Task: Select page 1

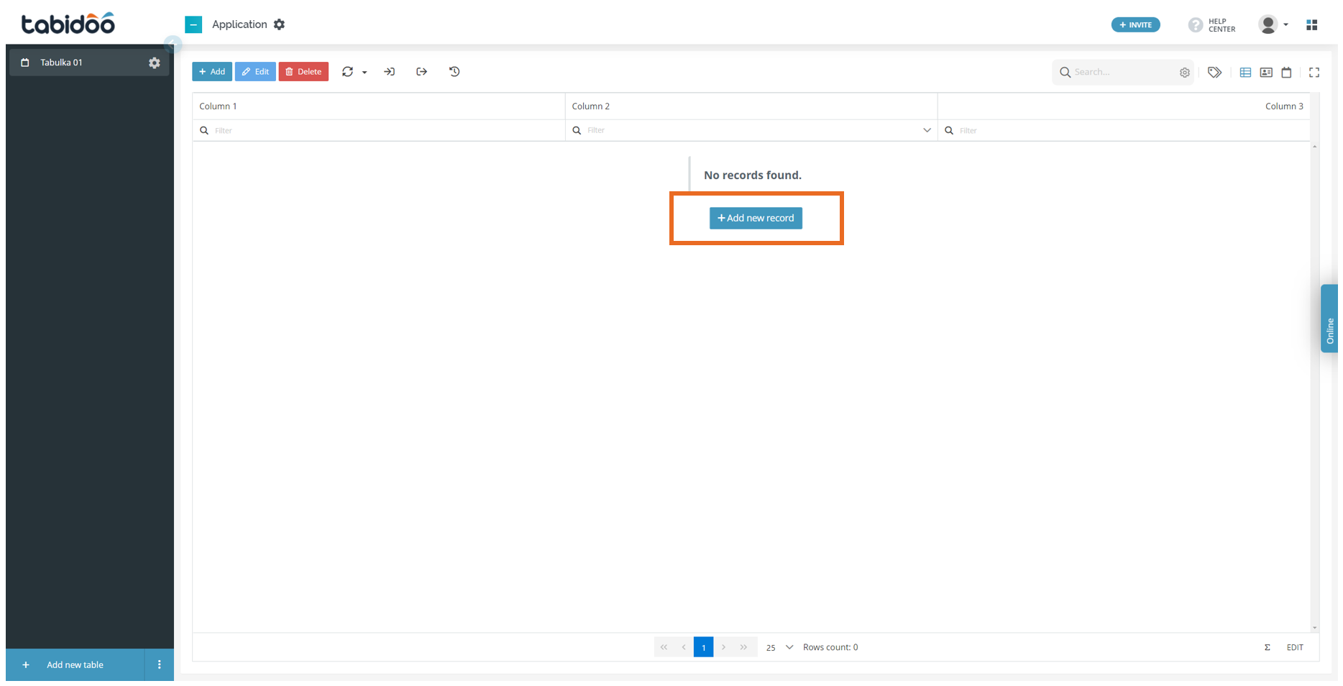Action: coord(703,647)
